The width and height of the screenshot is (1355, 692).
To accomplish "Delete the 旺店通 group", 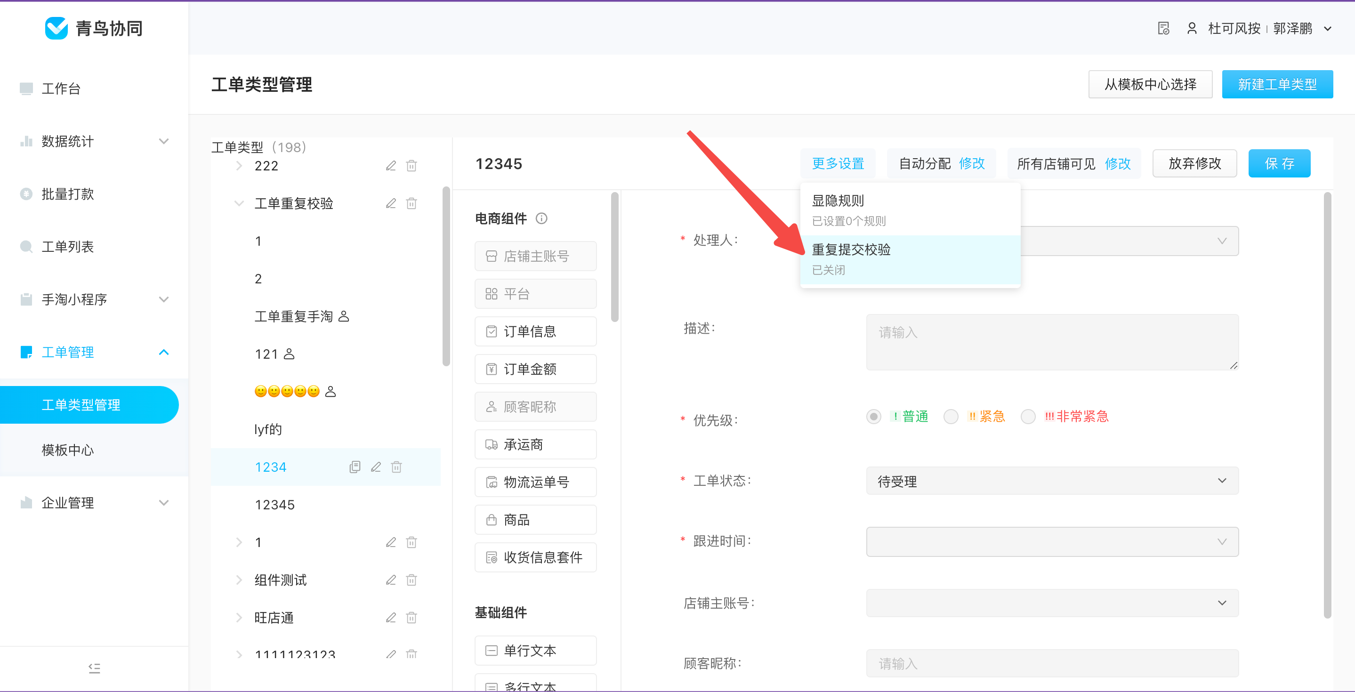I will 411,617.
